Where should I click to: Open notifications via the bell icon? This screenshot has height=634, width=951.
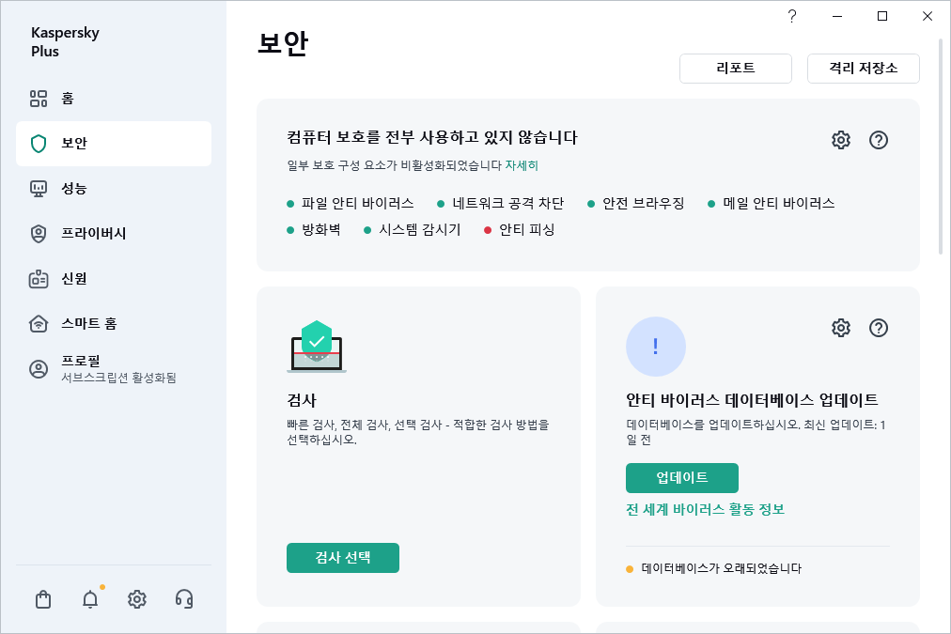(x=89, y=598)
